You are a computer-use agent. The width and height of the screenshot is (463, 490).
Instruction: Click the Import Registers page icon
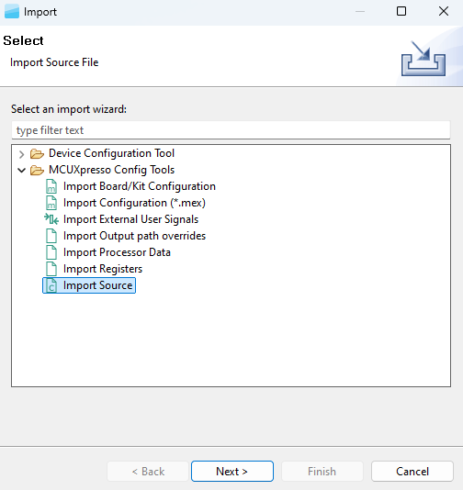click(51, 269)
